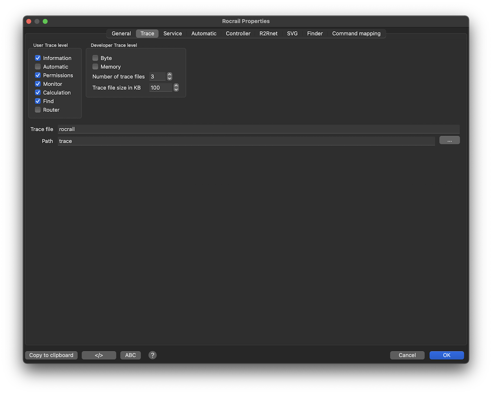Disable the Information trace checkbox

38,58
